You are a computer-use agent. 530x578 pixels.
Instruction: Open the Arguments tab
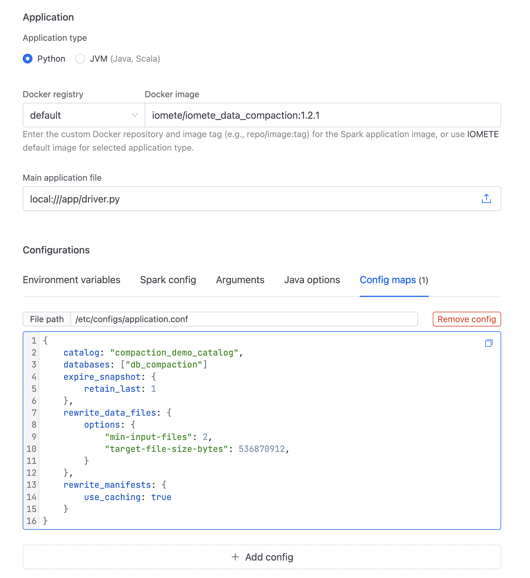240,280
